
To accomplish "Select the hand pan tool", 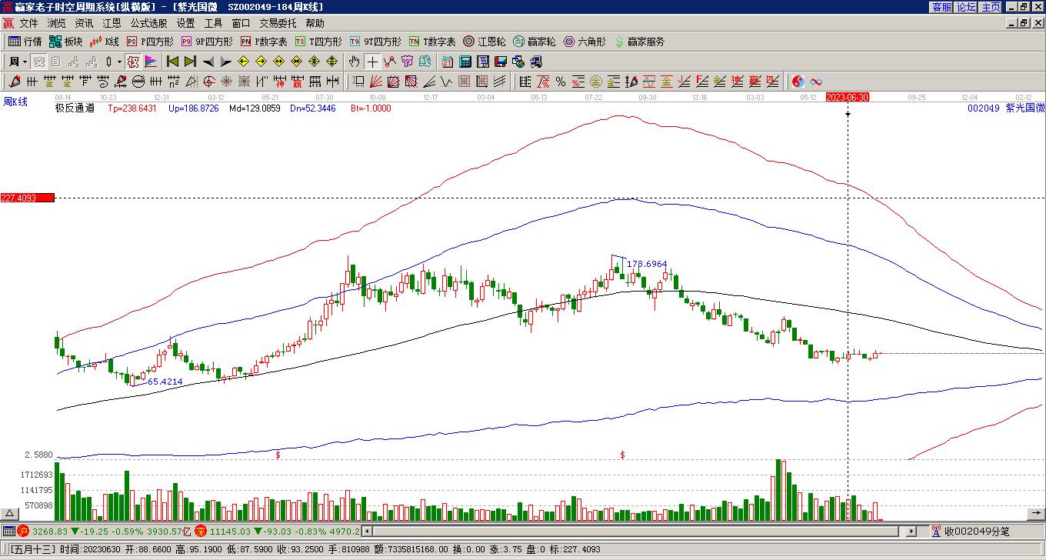I will [x=354, y=62].
